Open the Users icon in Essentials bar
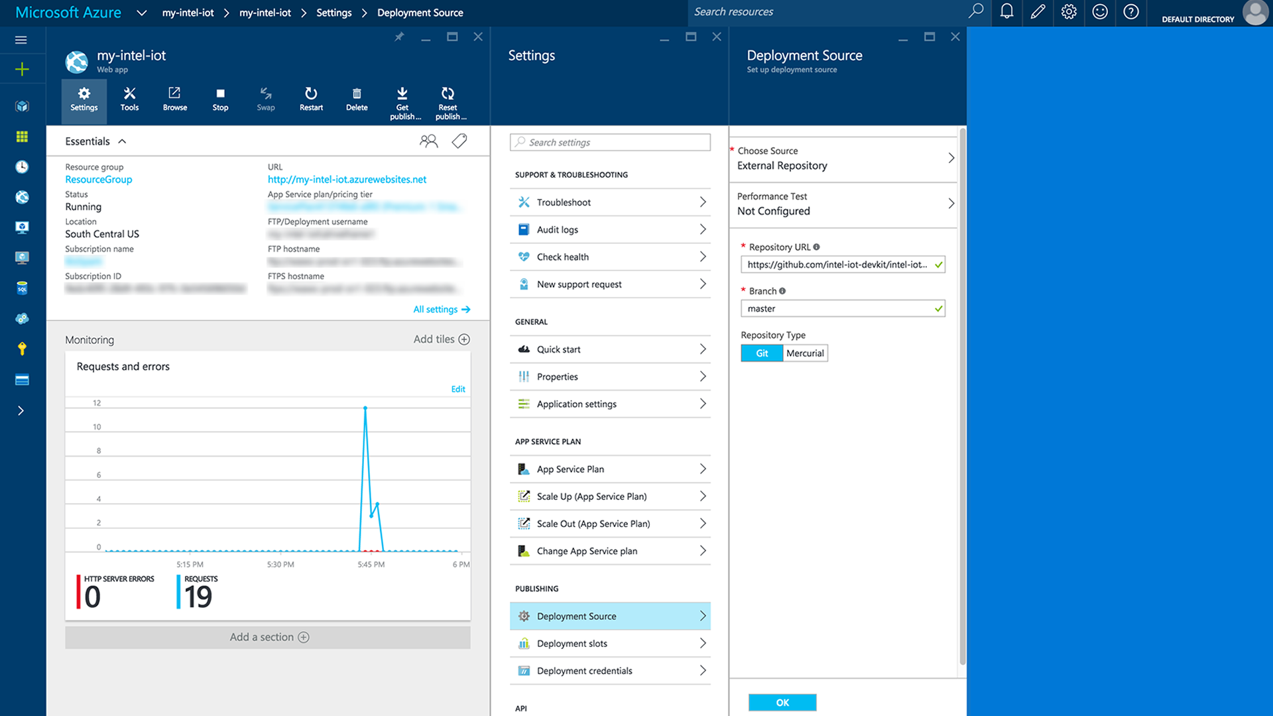1273x716 pixels. point(428,141)
